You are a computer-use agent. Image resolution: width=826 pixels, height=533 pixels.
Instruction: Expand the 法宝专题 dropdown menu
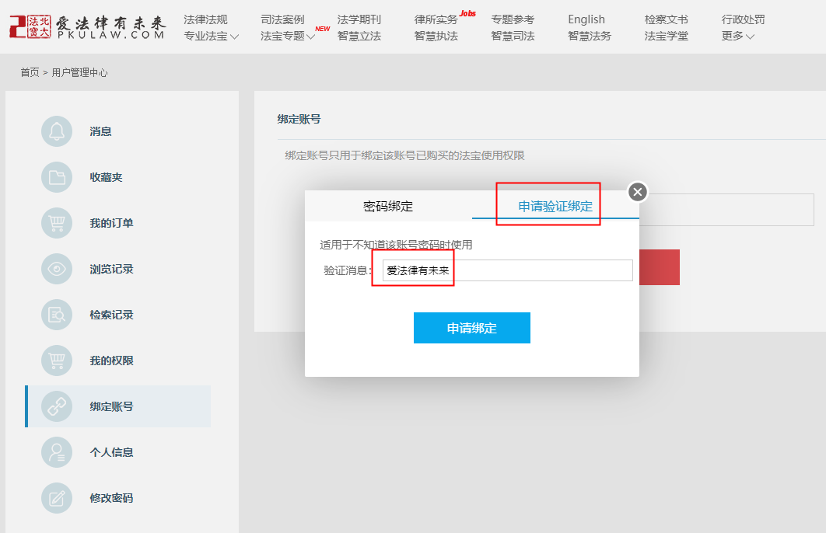tap(288, 36)
